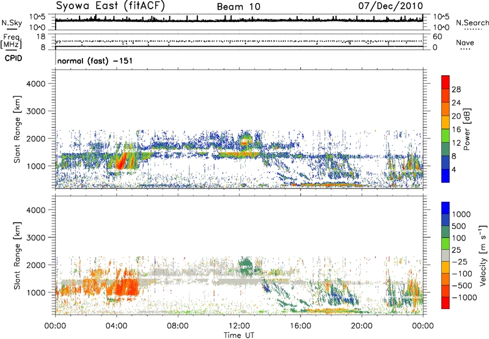Select the 'Power [dB]' colorbar title
Screen dimensions: 489x339
pos(467,129)
